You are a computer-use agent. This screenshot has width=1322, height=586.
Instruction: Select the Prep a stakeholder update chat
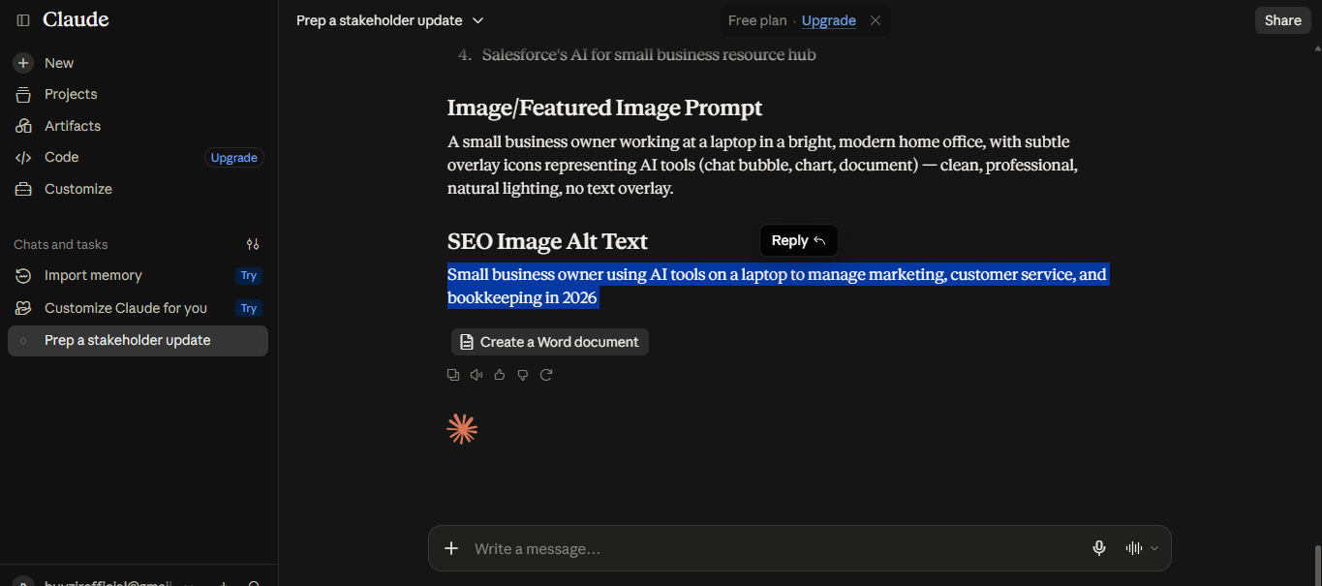(x=138, y=341)
